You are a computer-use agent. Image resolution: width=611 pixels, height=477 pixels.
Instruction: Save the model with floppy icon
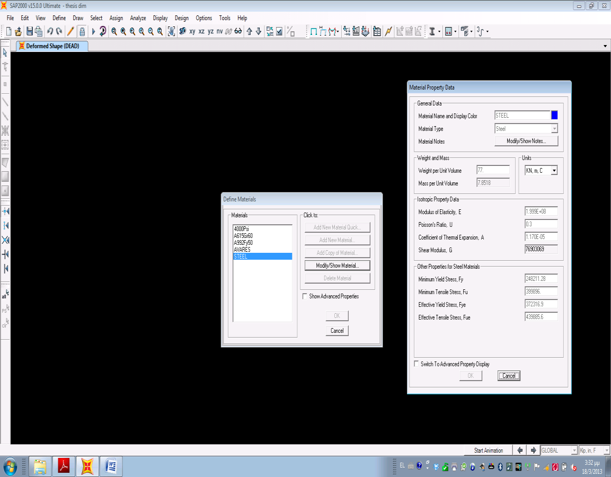pyautogui.click(x=30, y=32)
